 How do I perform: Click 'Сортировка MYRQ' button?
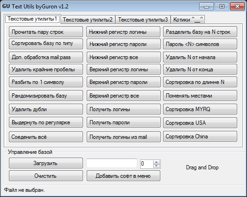200,109
